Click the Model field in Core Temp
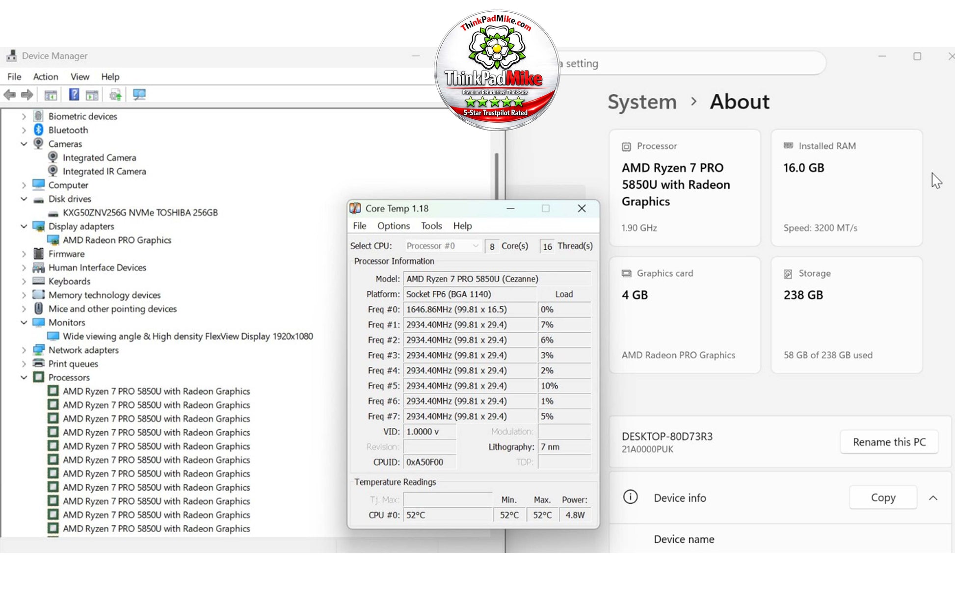This screenshot has width=955, height=600. point(497,279)
